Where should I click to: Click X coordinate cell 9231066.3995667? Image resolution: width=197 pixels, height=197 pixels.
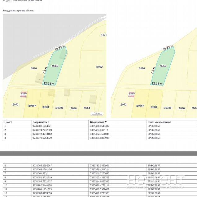pyautogui.click(x=42, y=166)
